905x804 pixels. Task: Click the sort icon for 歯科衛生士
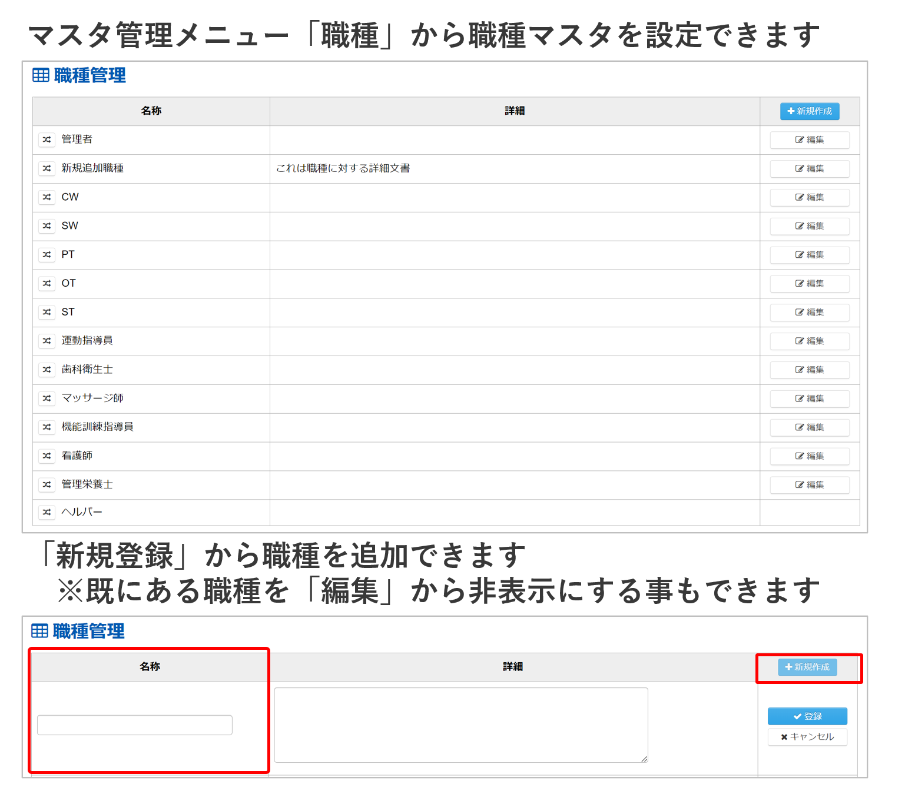pyautogui.click(x=47, y=370)
